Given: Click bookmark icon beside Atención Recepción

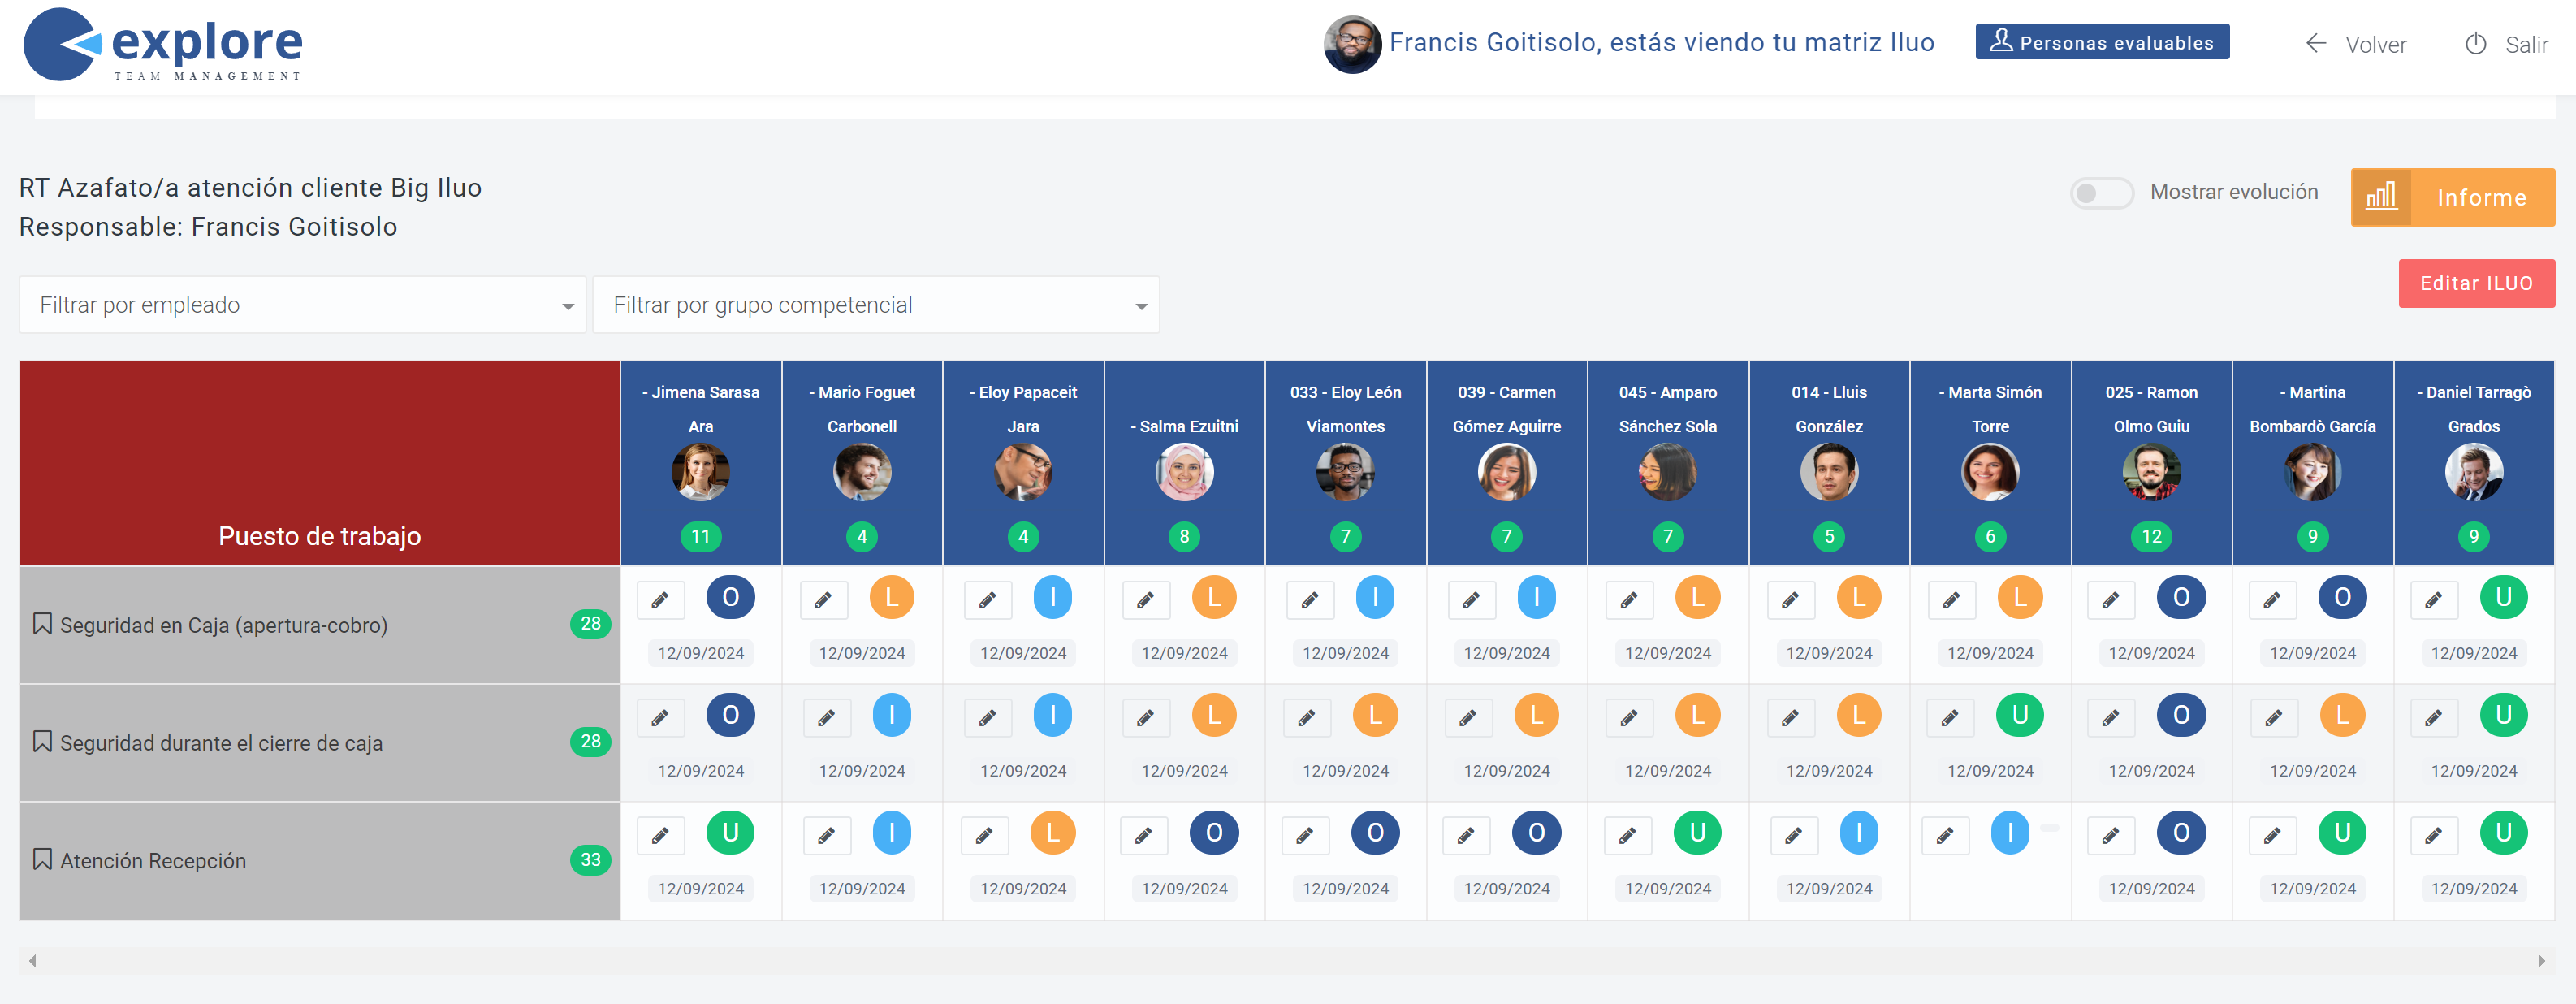Looking at the screenshot, I should click(x=42, y=860).
